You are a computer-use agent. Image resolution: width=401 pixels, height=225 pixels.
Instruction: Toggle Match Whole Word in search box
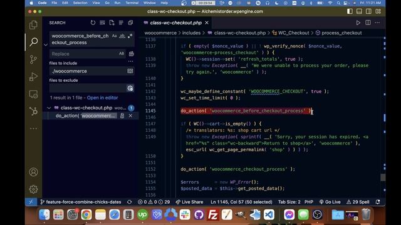click(x=122, y=36)
